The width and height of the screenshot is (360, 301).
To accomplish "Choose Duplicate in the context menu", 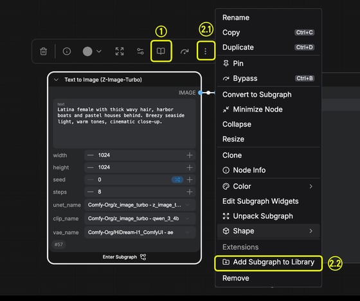I will [268, 48].
